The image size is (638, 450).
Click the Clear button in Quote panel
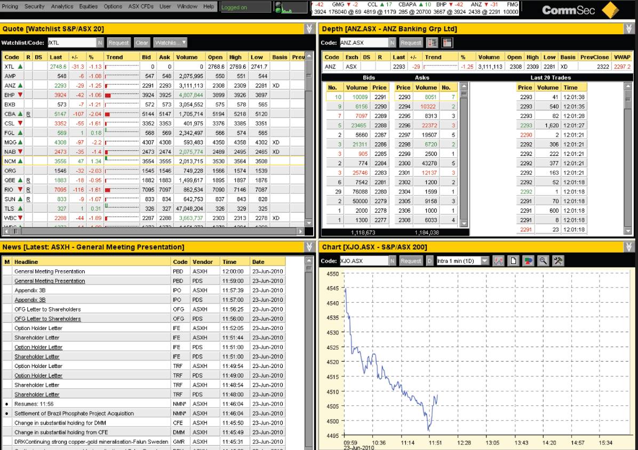pyautogui.click(x=141, y=43)
